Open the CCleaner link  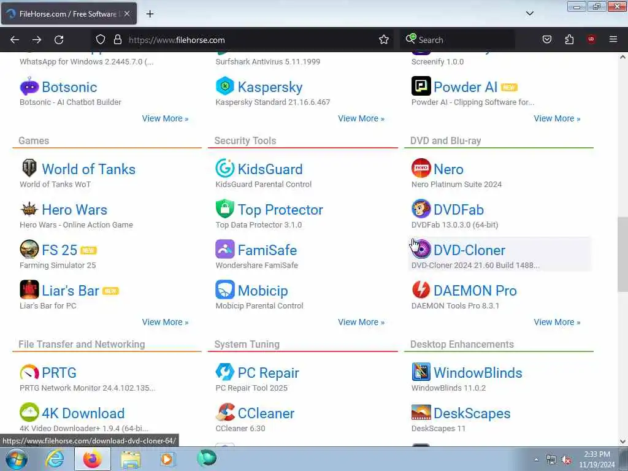click(266, 413)
